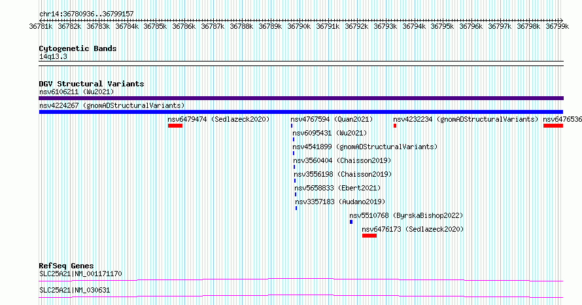The height and width of the screenshot is (305, 582).
Task: Click the 36790k ruler tick label
Action: 299,26
